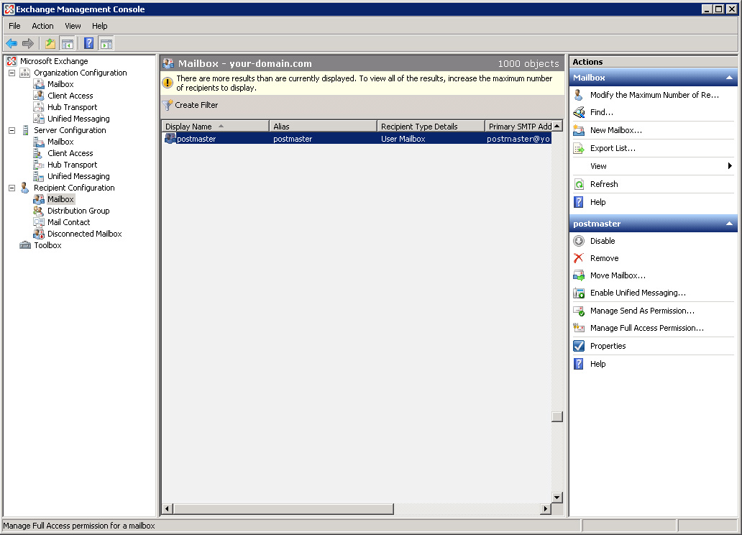Click the Export List icon
742x535 pixels.
pyautogui.click(x=579, y=148)
